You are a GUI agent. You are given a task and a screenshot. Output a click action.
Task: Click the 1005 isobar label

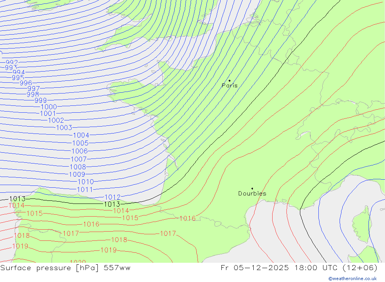pos(80,143)
